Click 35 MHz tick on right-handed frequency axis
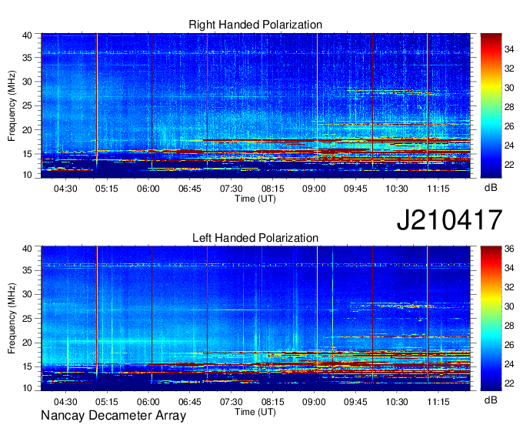 point(27,58)
